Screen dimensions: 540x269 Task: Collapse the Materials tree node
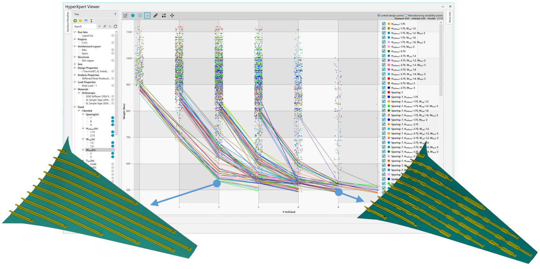click(75, 89)
